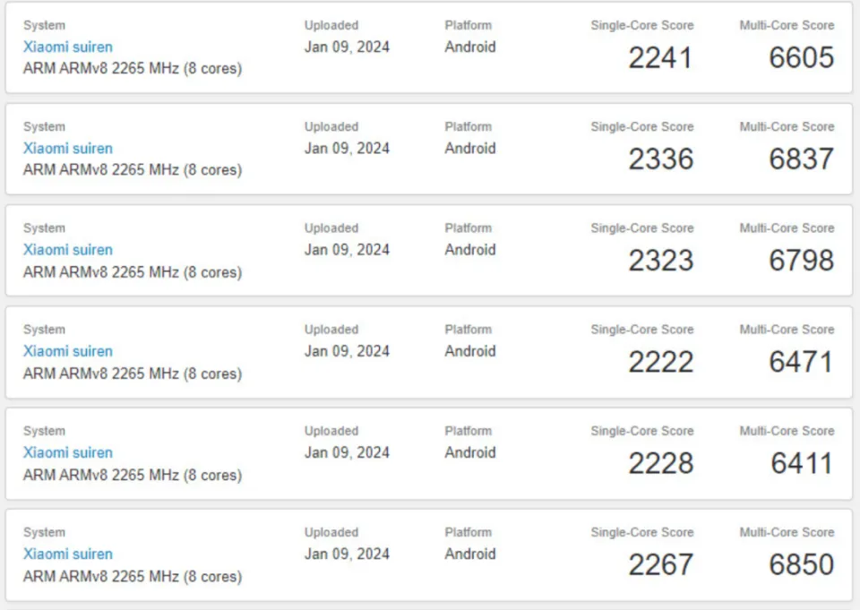Click the Jan 09, 2024 date in the last result
860x610 pixels.
click(347, 554)
